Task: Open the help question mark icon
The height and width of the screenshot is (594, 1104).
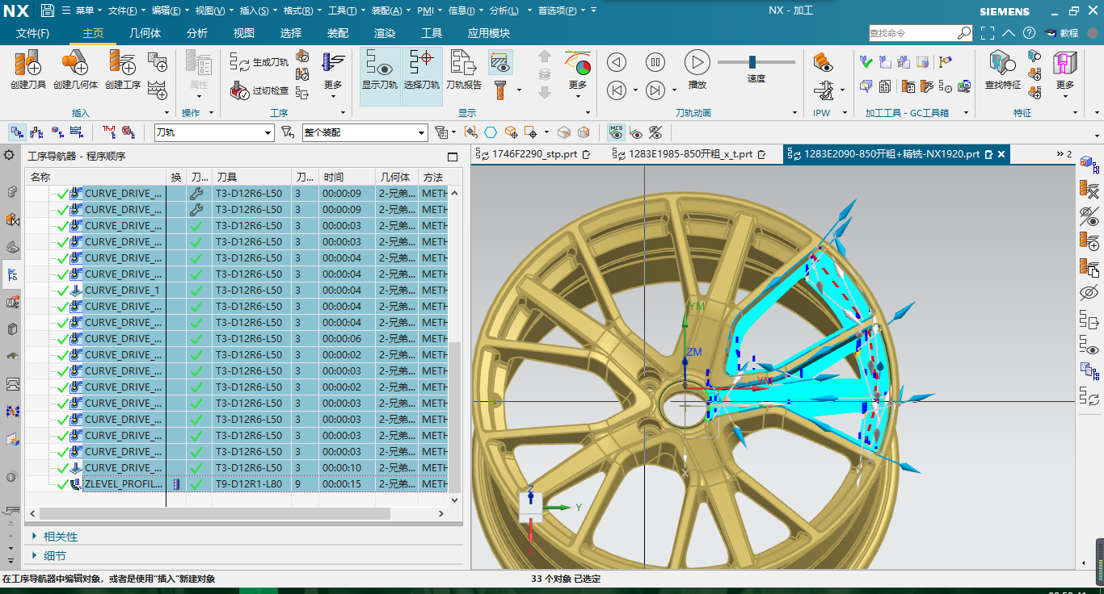Action: [x=1029, y=33]
